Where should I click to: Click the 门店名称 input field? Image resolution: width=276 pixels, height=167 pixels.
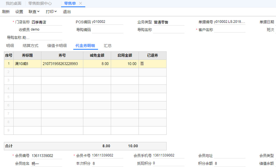[46, 22]
